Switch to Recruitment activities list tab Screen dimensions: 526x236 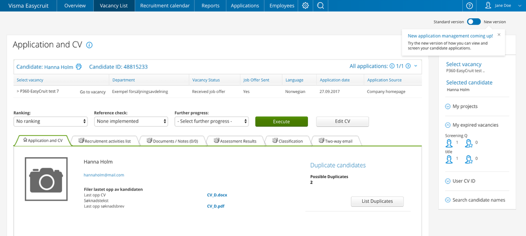pyautogui.click(x=105, y=141)
